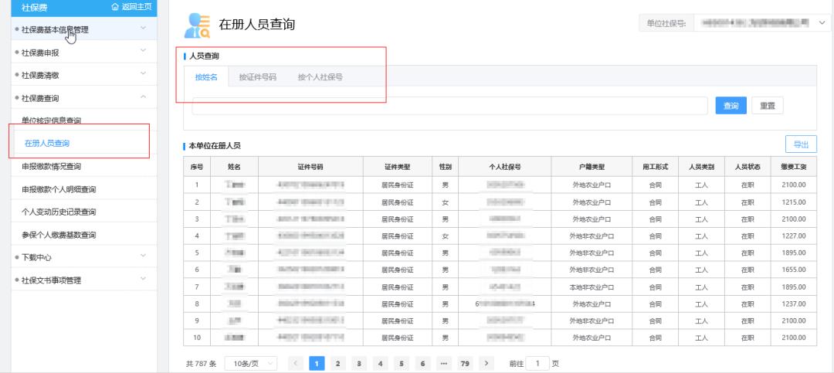Expand the 下载中心 menu section

[77, 257]
